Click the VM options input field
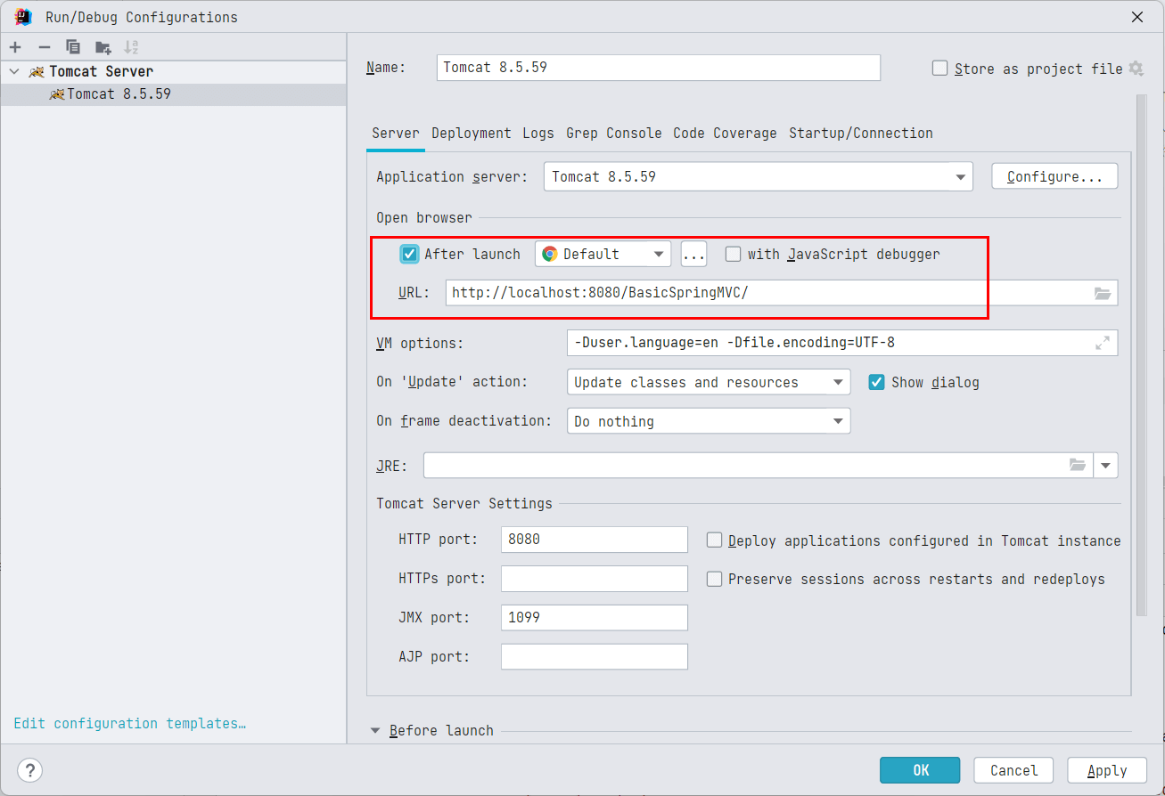 (x=841, y=343)
